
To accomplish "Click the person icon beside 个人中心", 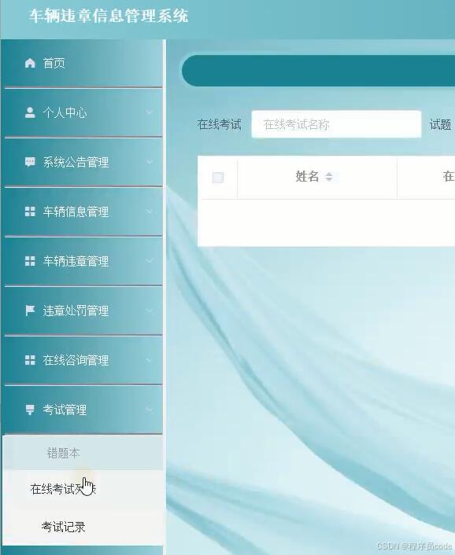I will pyautogui.click(x=30, y=112).
